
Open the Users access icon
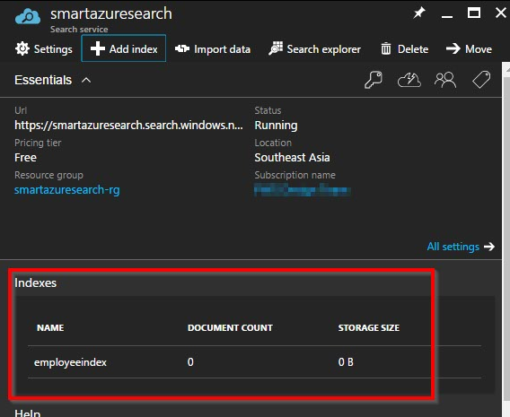click(445, 80)
